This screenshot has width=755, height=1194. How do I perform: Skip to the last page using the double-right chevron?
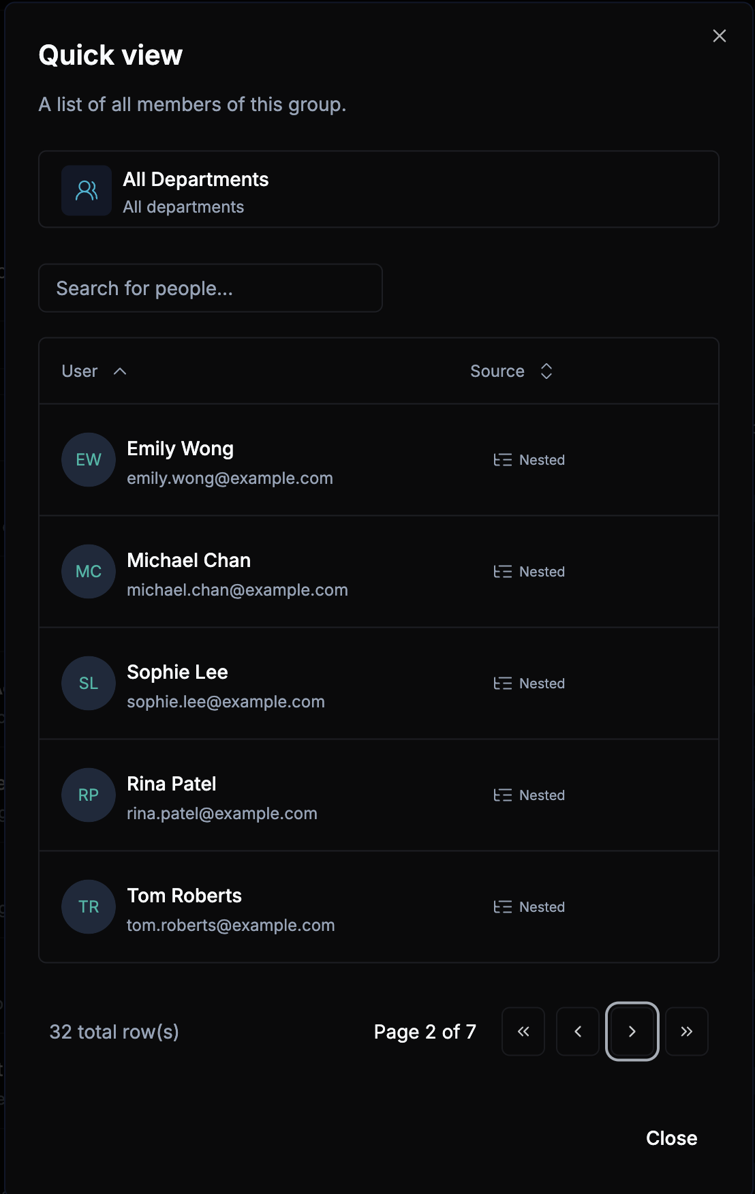click(x=687, y=1031)
